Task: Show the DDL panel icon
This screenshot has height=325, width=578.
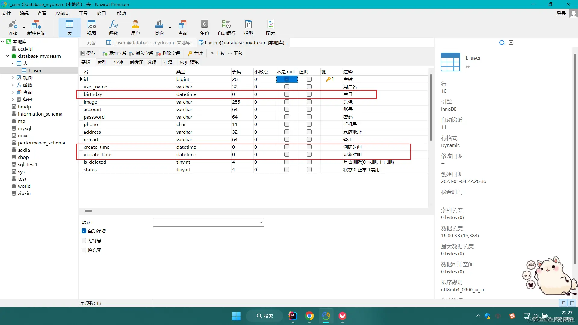Action: (x=511, y=42)
